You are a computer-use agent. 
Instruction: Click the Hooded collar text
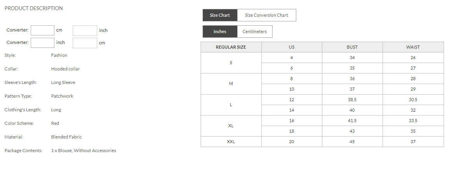pyautogui.click(x=65, y=69)
